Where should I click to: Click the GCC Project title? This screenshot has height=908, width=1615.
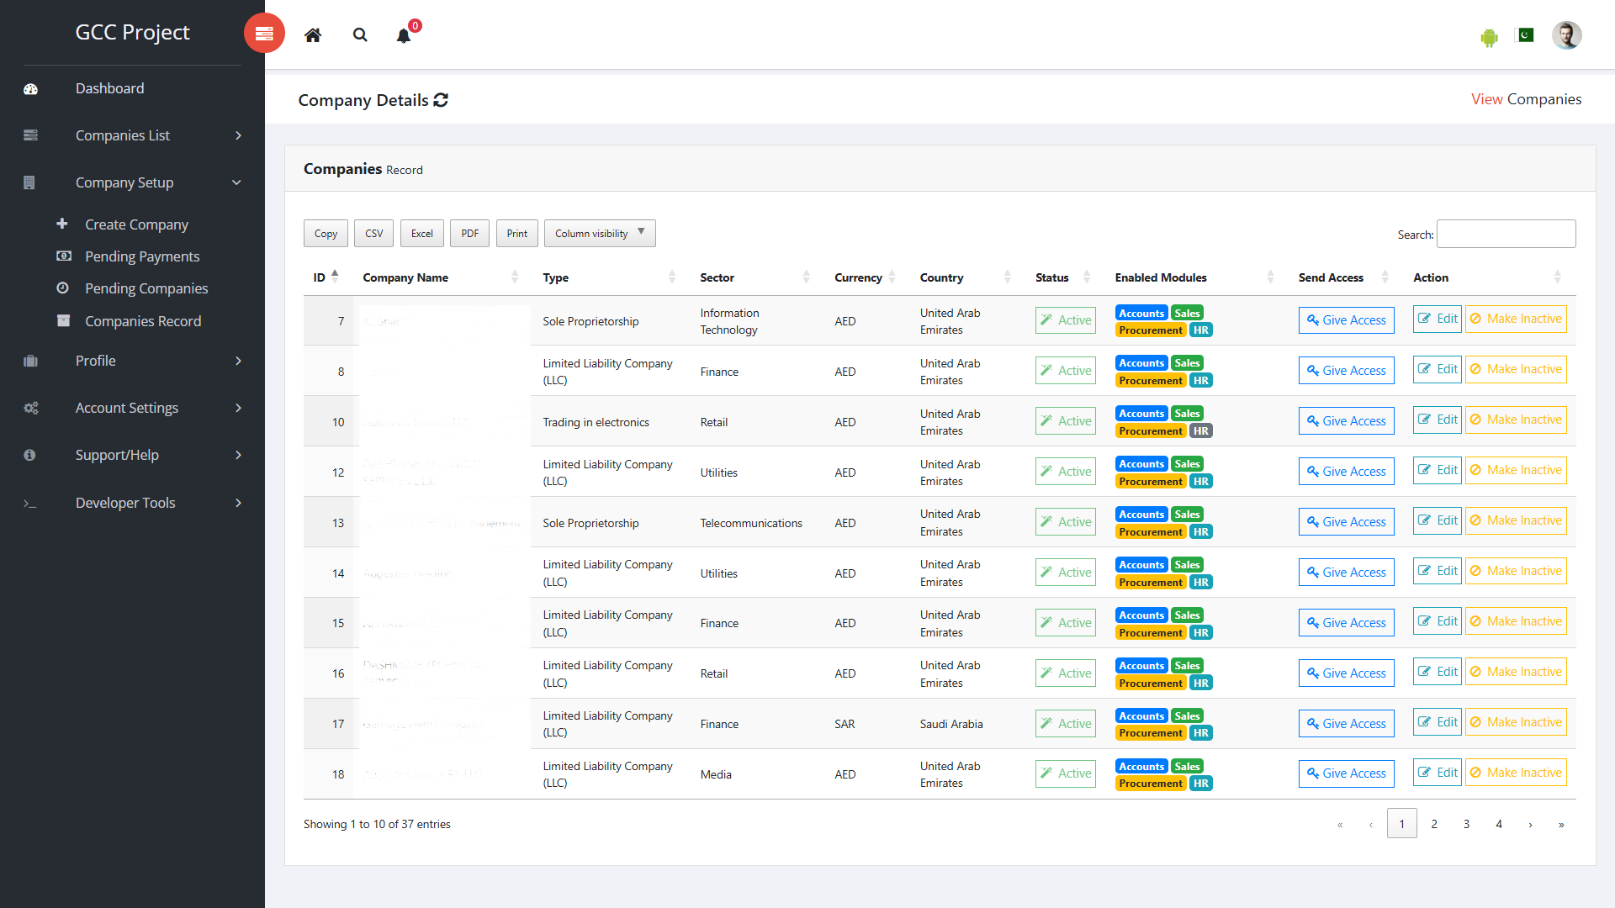[x=132, y=32]
